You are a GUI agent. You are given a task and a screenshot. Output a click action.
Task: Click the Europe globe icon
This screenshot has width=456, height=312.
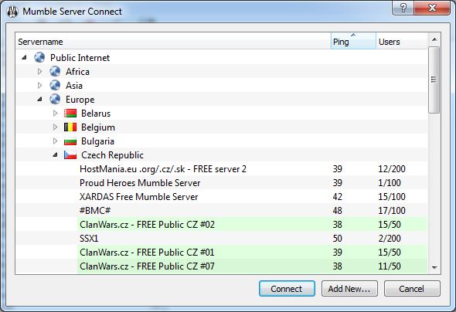click(55, 100)
